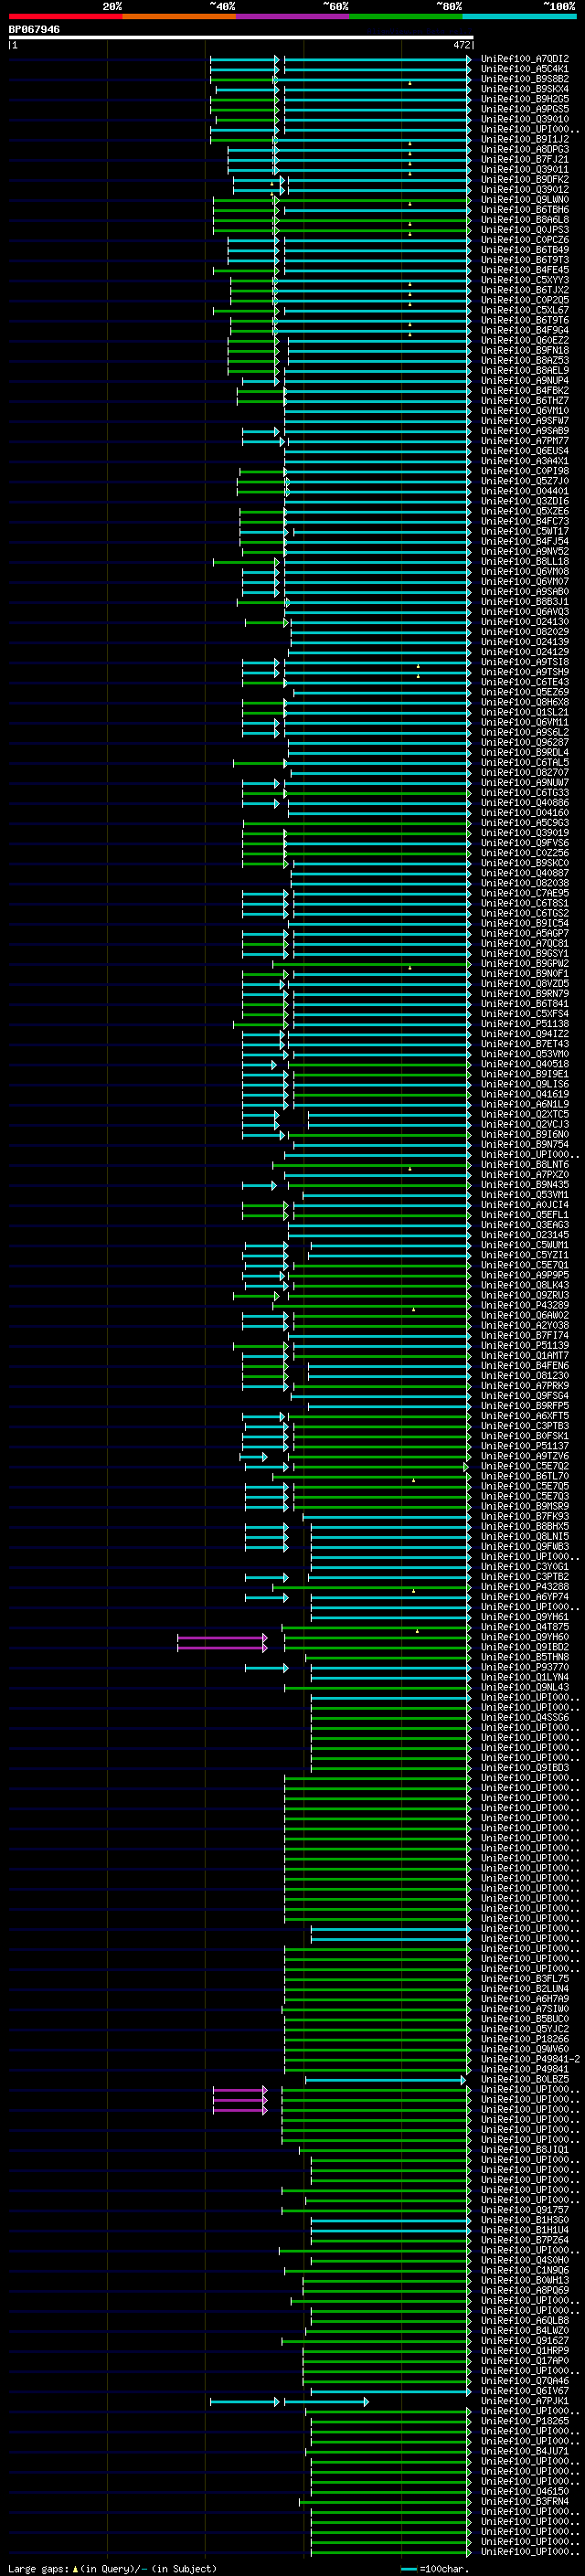The height and width of the screenshot is (2576, 585).
Task: Click hit label UniRef100_B4FE45
Action: pos(525,270)
